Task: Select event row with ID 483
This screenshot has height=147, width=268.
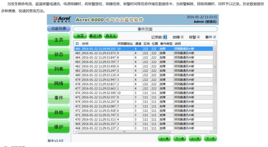Action: click(x=144, y=62)
